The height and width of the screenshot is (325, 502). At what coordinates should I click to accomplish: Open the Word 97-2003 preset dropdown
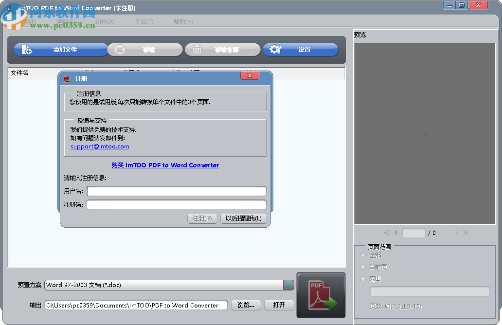click(x=165, y=286)
